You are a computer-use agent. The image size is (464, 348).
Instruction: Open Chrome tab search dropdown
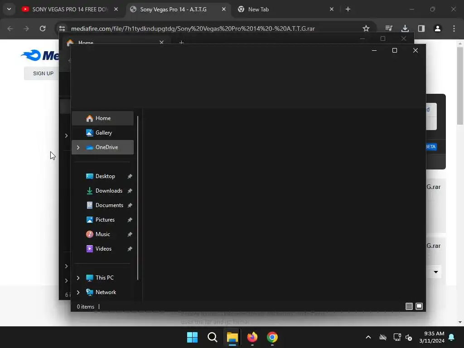pyautogui.click(x=9, y=9)
